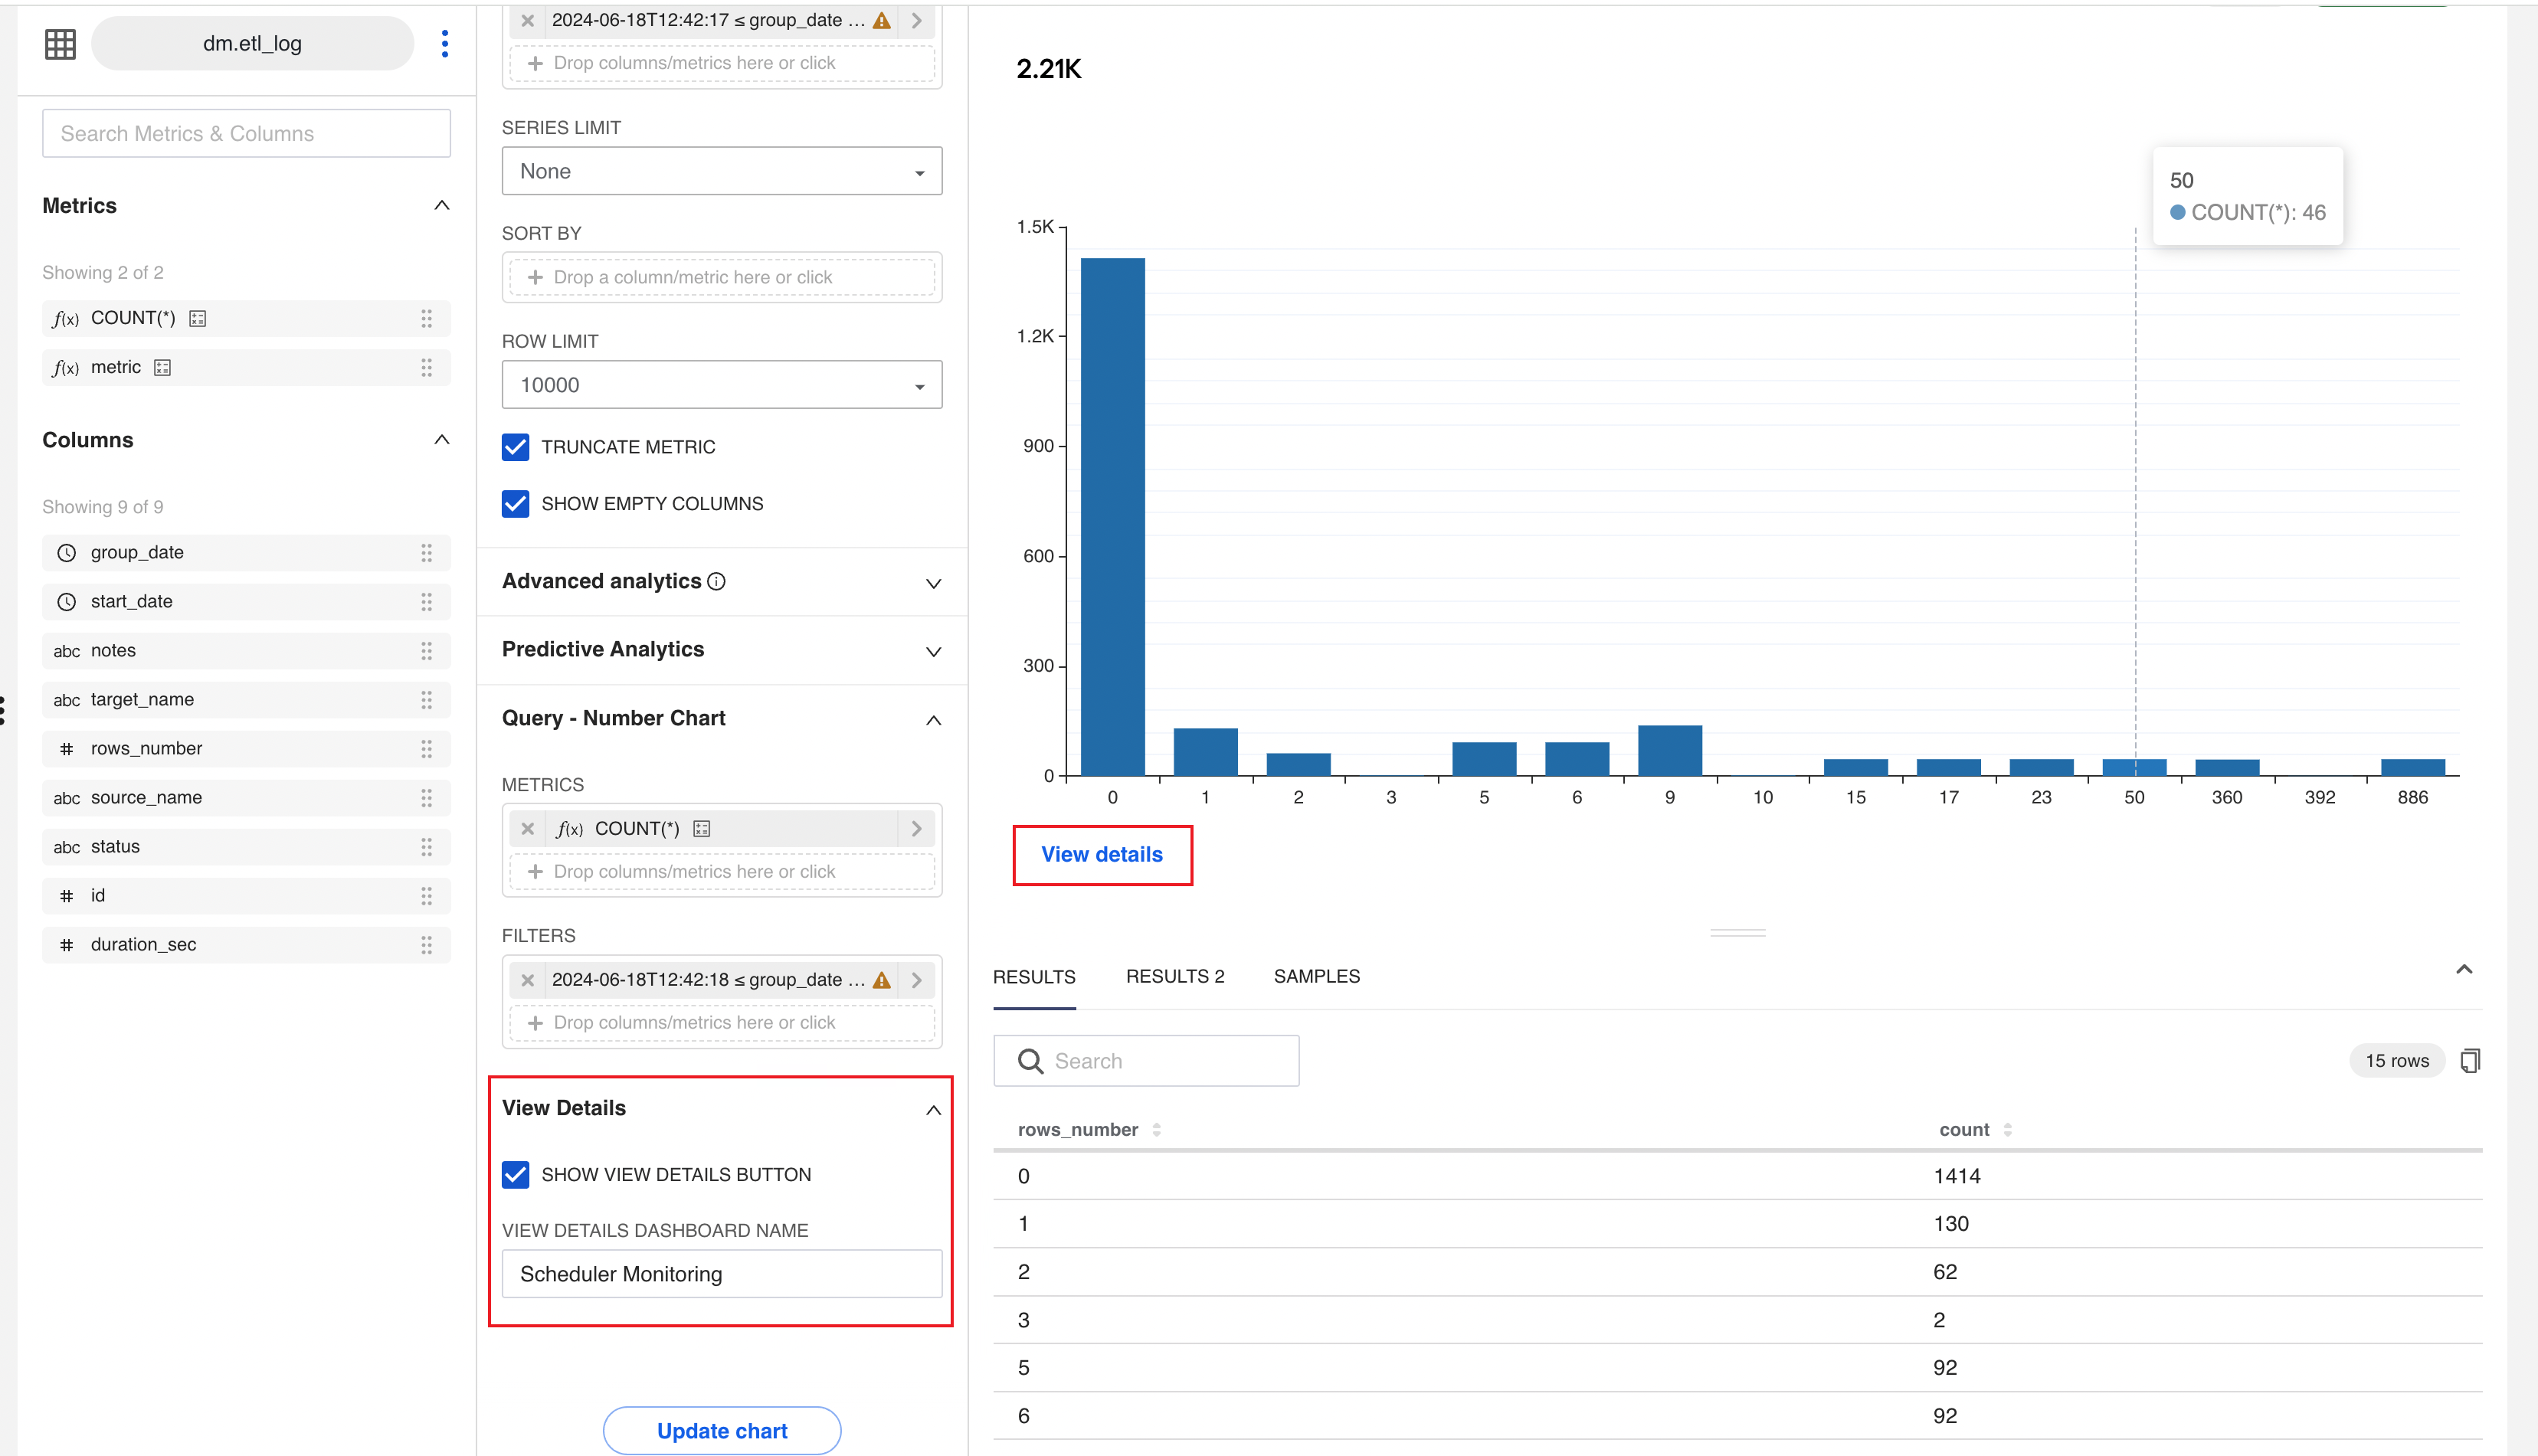Image resolution: width=2538 pixels, height=1456 pixels.
Task: Click the Update chart button
Action: click(x=721, y=1430)
